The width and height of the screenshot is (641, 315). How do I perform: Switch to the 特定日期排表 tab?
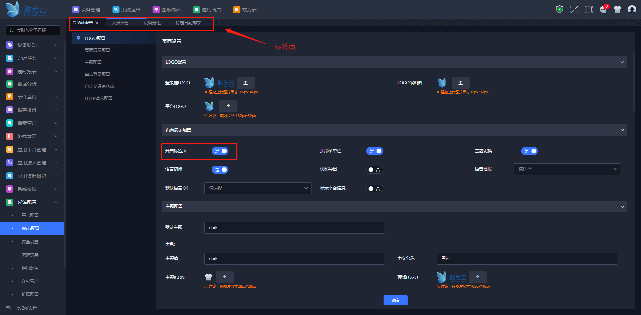[188, 23]
